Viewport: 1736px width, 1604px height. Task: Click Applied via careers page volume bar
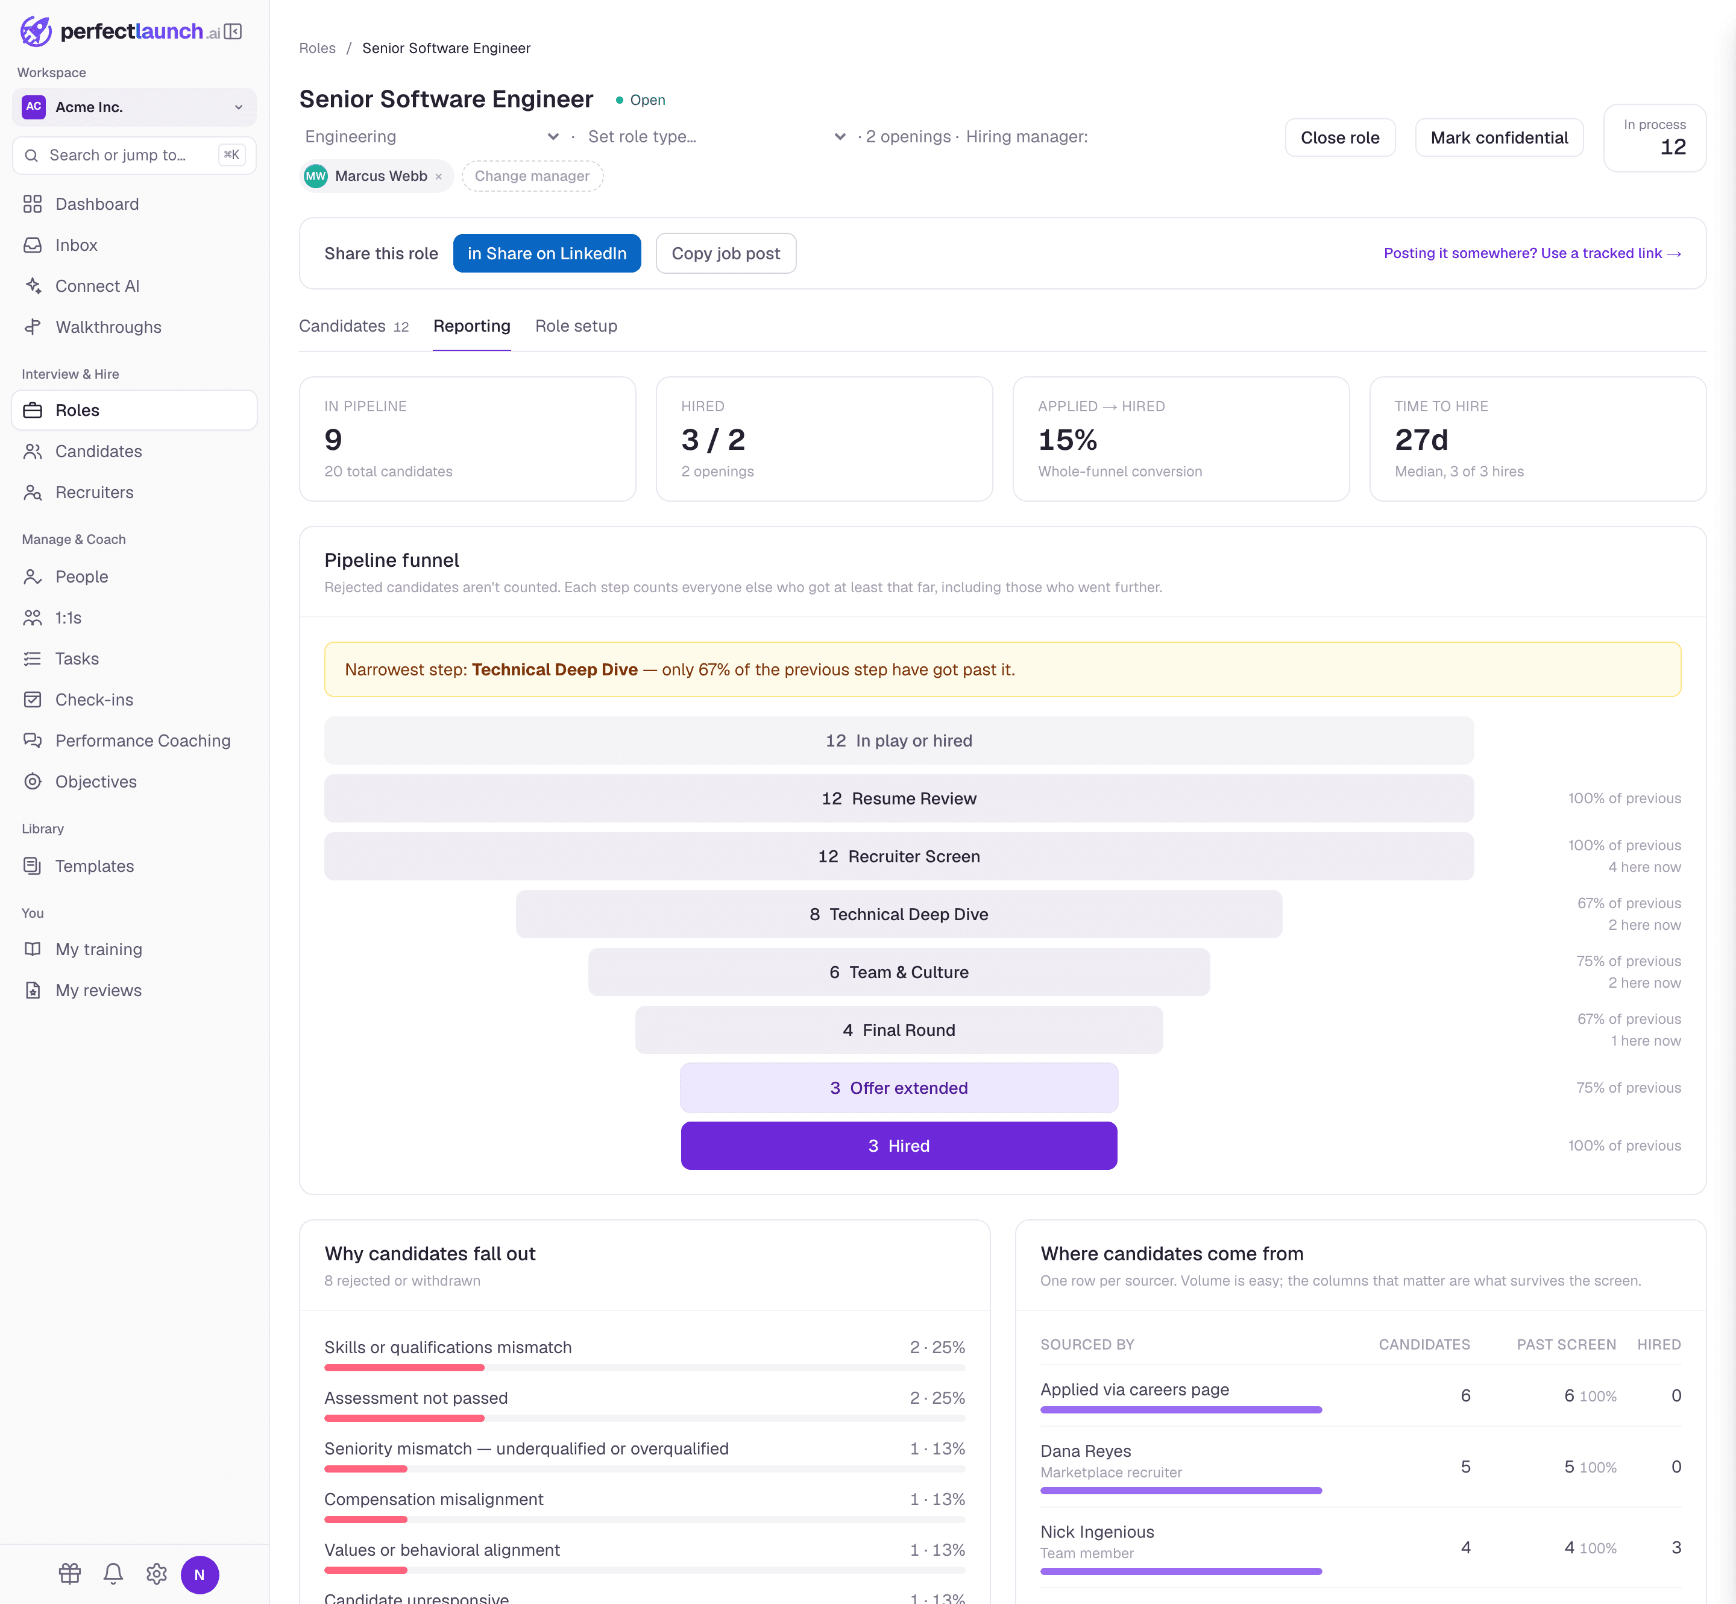tap(1181, 1410)
